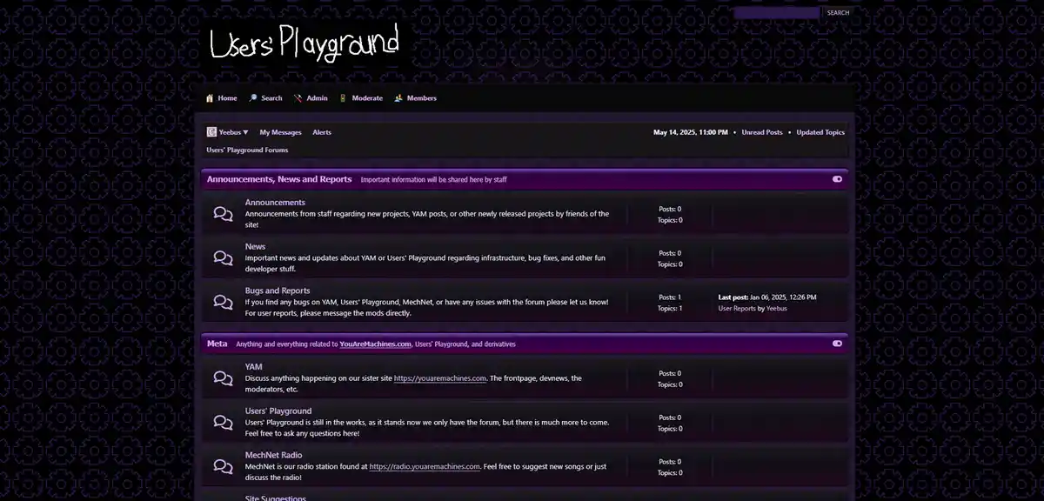Viewport: 1044px width, 501px height.
Task: Click 'Topics: 1' in Bugs and Reports row
Action: tap(670, 308)
